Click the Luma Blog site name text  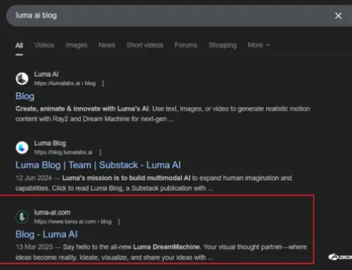50,143
